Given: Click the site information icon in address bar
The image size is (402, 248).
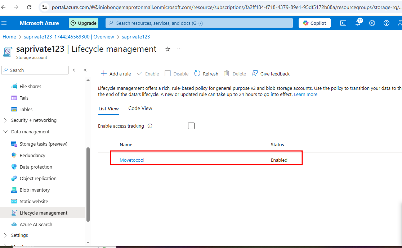Looking at the screenshot, I should (x=45, y=7).
